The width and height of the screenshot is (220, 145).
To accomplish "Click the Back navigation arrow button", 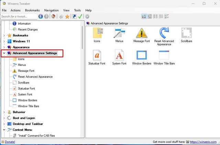I will [x=41, y=16].
